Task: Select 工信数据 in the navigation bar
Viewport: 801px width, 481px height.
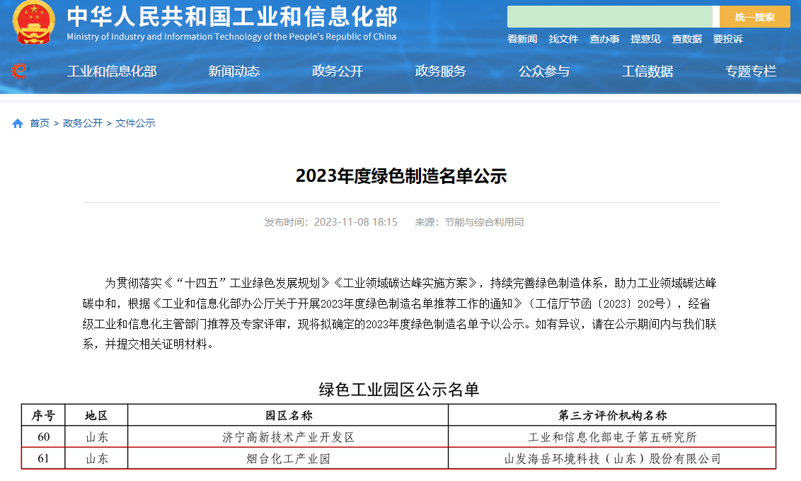Action: coord(647,71)
